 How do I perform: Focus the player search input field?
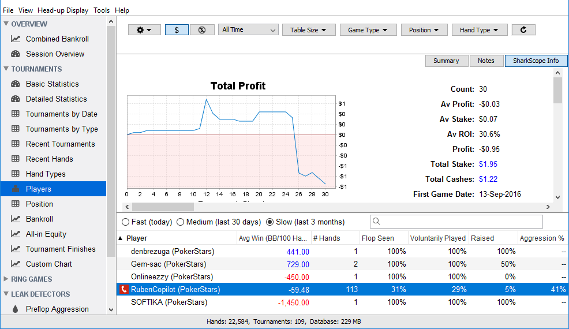(456, 222)
